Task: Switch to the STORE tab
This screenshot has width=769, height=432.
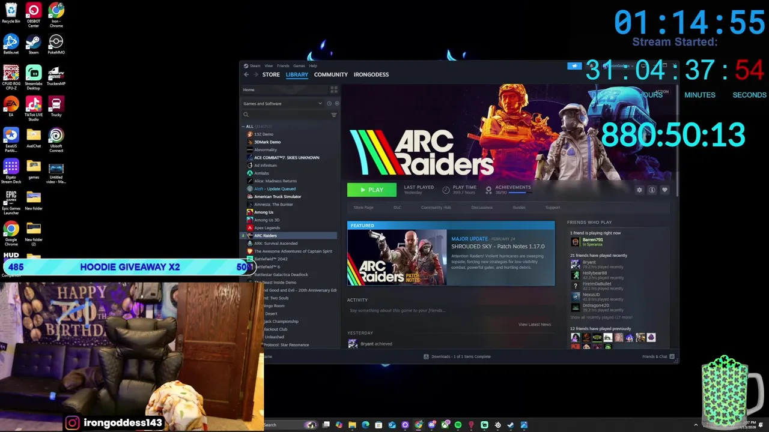Action: pos(271,74)
